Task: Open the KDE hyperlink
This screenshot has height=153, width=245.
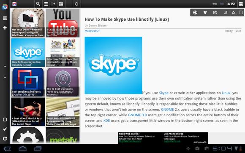Action: pyautogui.click(x=106, y=121)
